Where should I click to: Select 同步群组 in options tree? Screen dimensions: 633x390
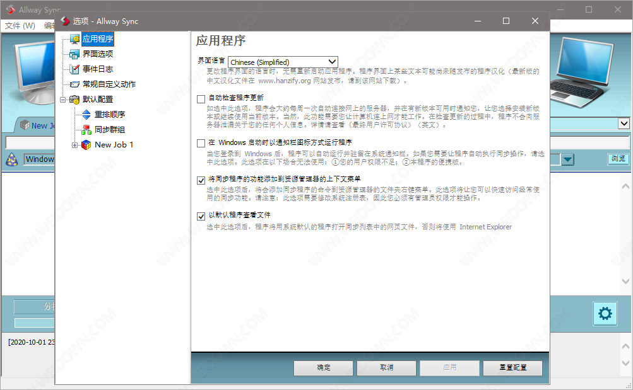(110, 130)
